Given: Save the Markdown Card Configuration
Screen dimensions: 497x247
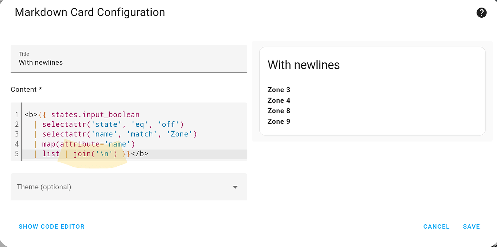Looking at the screenshot, I should coord(471,226).
